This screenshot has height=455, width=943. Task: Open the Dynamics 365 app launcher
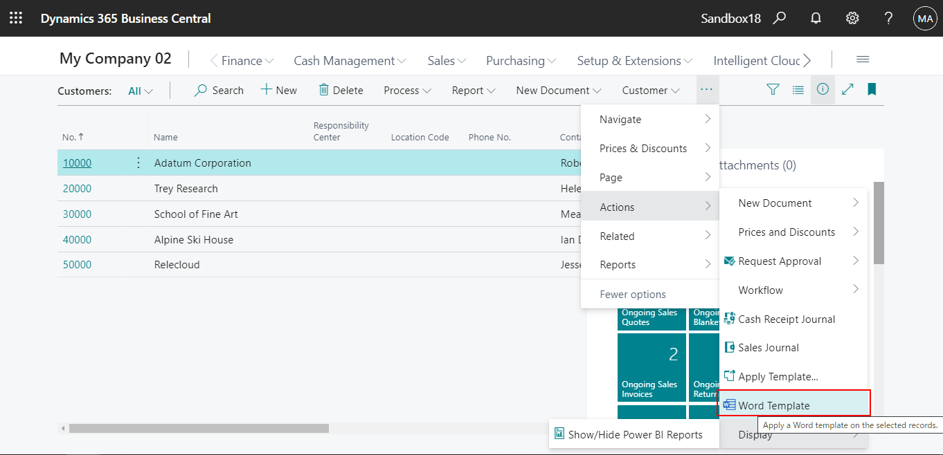tap(15, 18)
